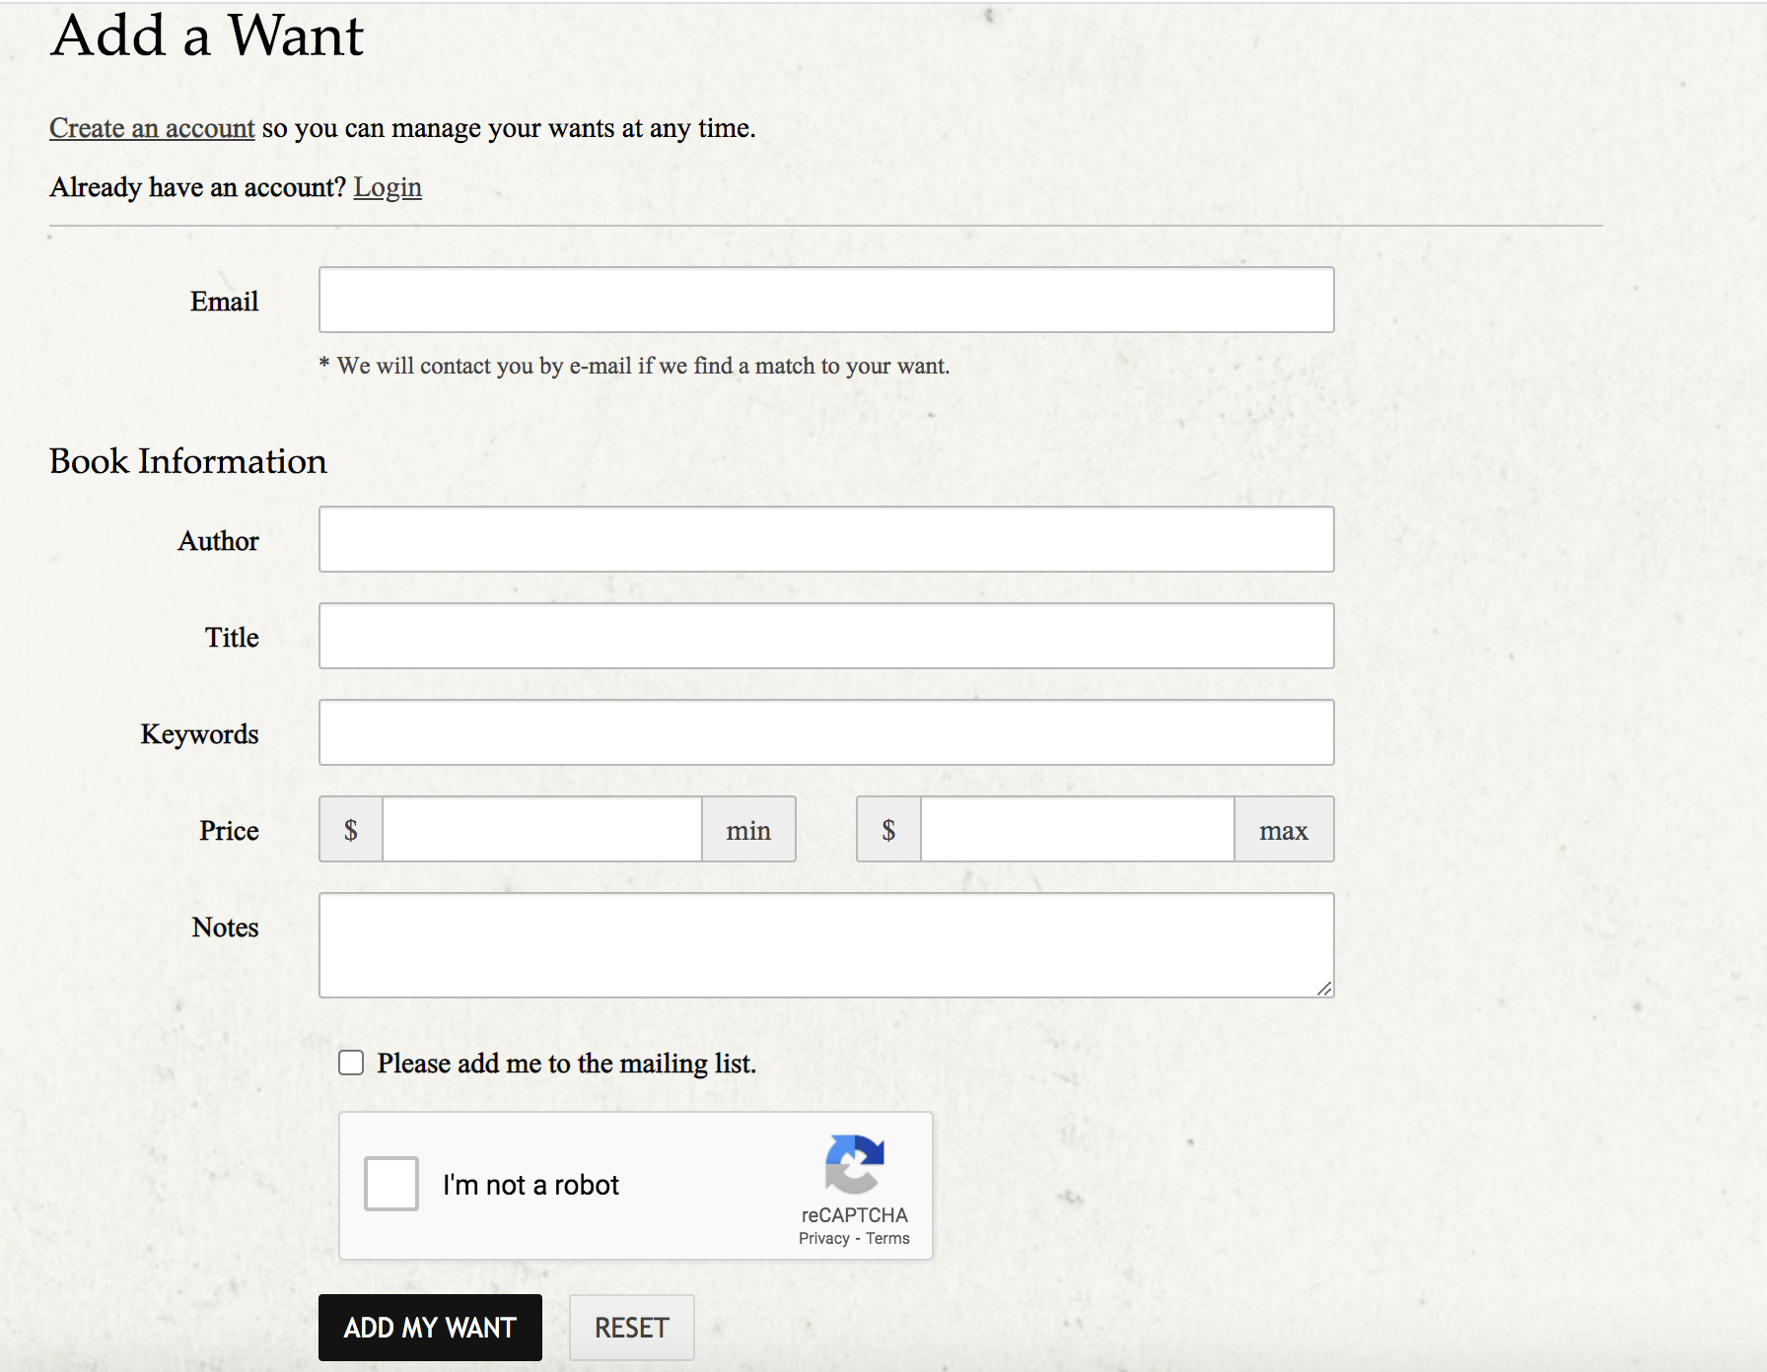Click inside the Notes text area
The width and height of the screenshot is (1767, 1372).
click(x=826, y=944)
